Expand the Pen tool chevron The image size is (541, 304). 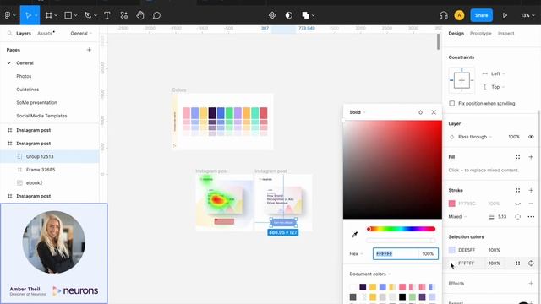tap(96, 15)
